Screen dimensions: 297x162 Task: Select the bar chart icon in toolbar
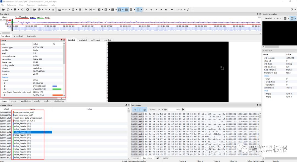click(59, 9)
